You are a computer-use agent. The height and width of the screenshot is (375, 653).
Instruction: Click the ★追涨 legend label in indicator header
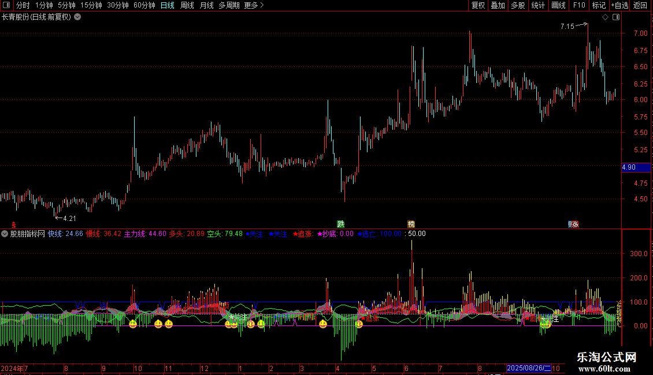(x=303, y=234)
